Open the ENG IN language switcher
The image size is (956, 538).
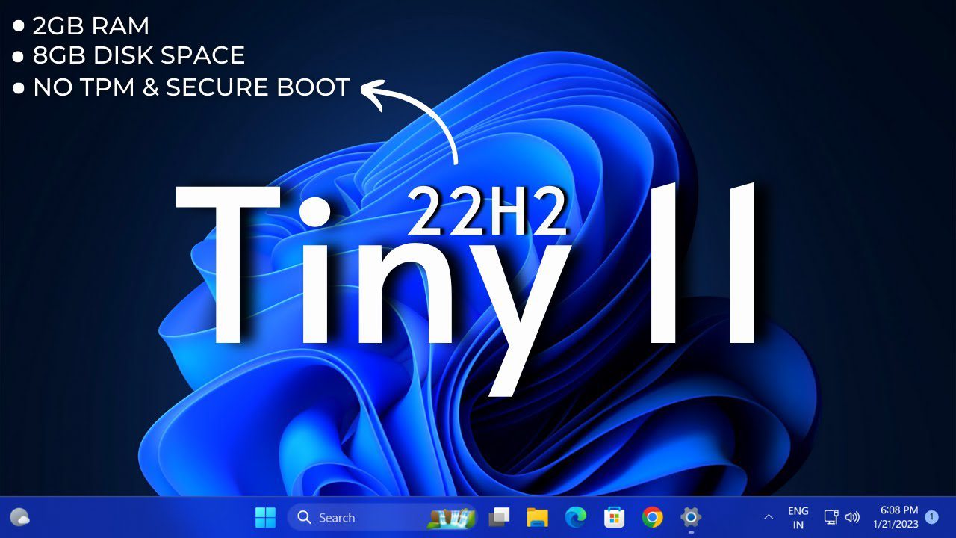798,516
